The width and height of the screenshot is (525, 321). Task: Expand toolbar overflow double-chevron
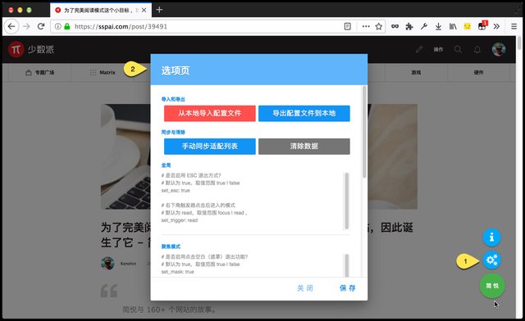496,26
